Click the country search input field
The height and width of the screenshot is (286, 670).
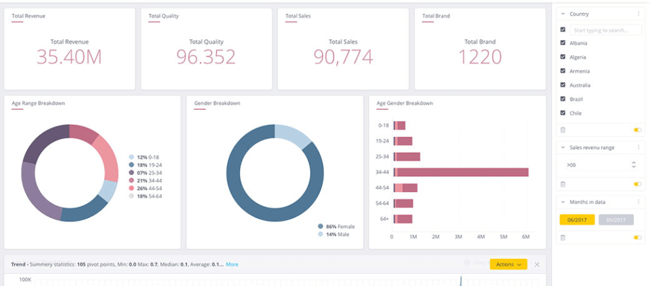coord(607,30)
